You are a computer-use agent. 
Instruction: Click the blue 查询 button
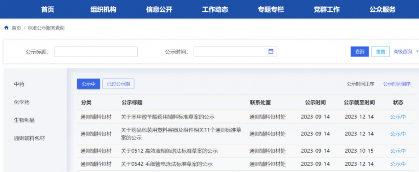[x=360, y=52]
